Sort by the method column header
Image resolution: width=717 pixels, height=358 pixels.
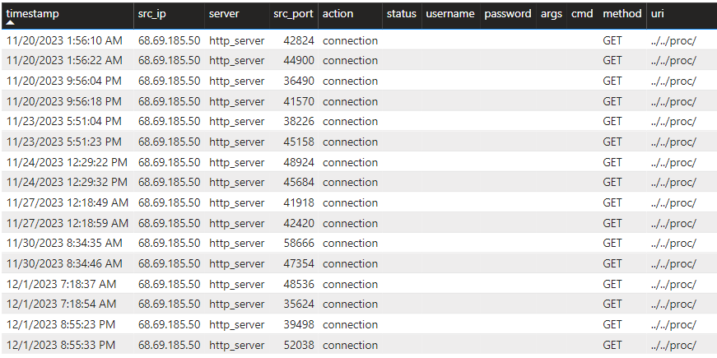pos(622,14)
